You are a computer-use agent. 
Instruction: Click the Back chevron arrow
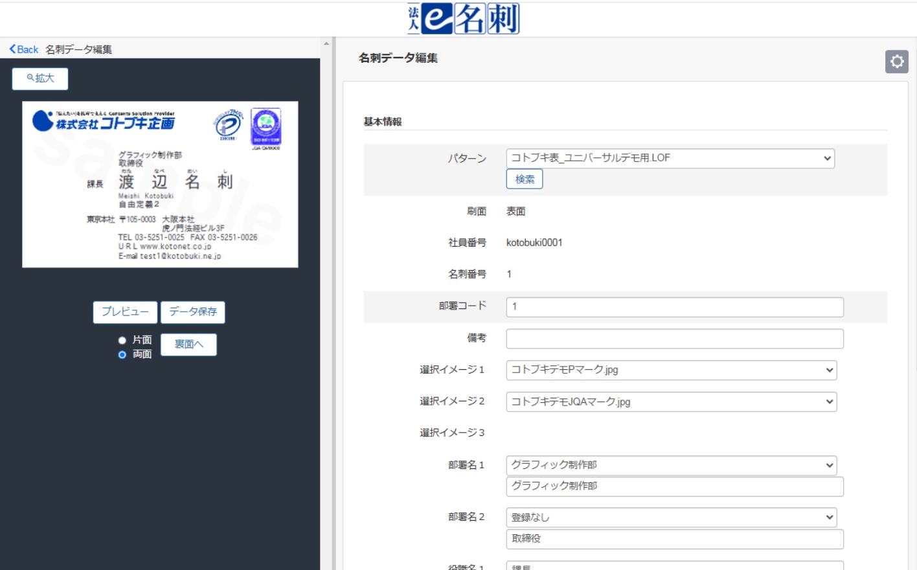pos(11,49)
